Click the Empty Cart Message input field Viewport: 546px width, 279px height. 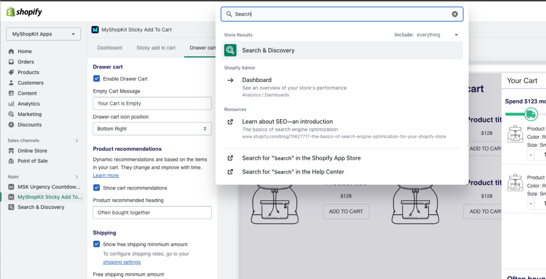[x=152, y=103]
